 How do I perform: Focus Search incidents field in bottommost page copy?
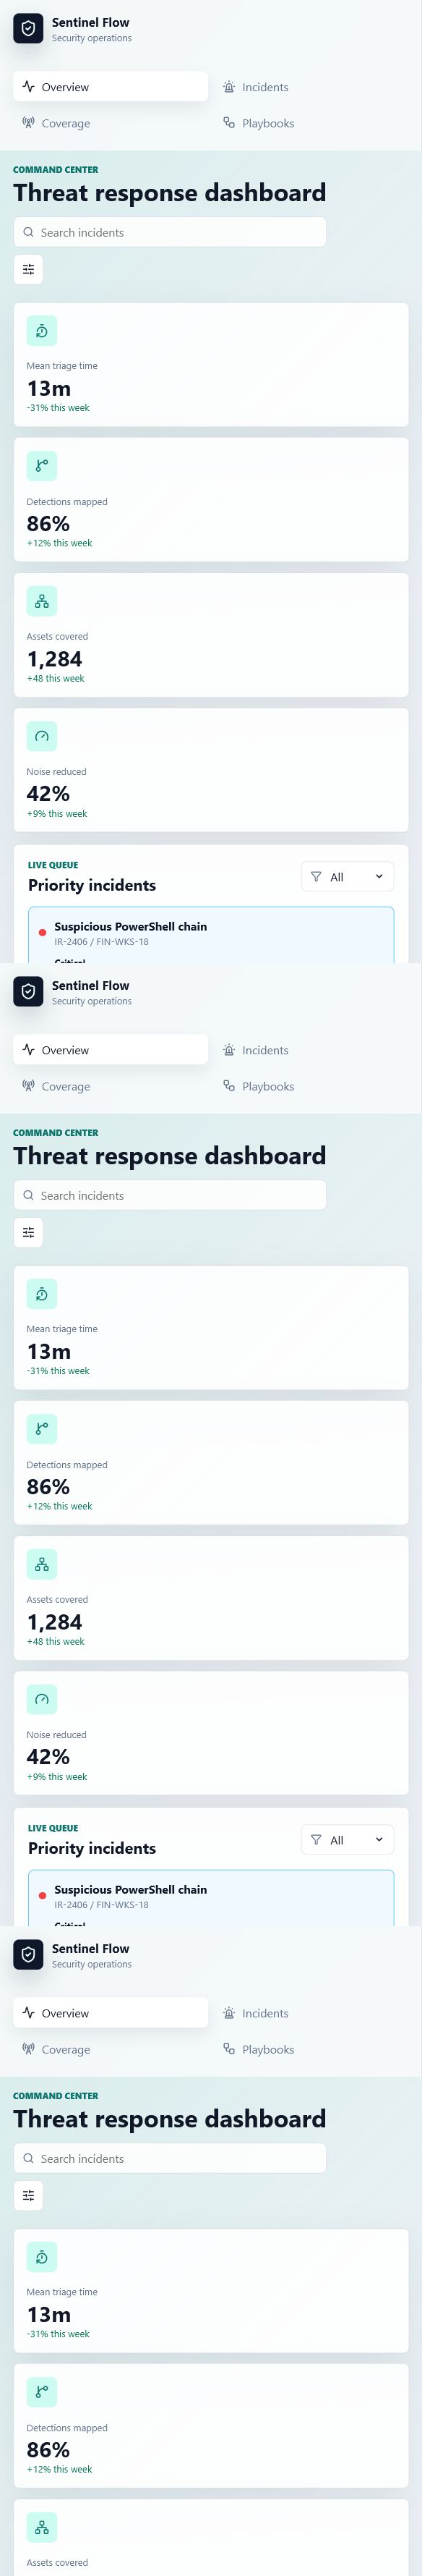click(170, 2158)
